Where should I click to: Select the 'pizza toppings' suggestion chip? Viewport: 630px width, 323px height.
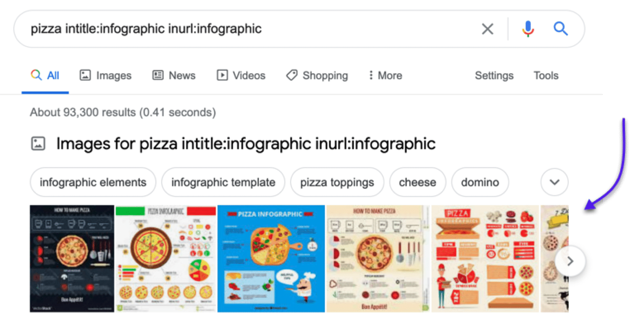click(337, 182)
